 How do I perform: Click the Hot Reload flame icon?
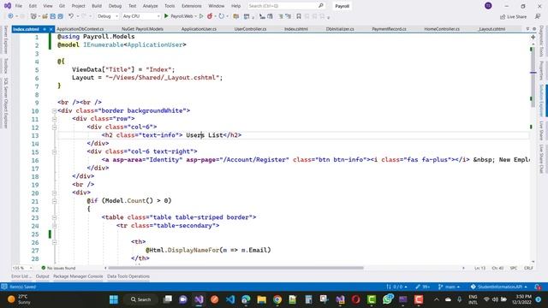click(210, 16)
